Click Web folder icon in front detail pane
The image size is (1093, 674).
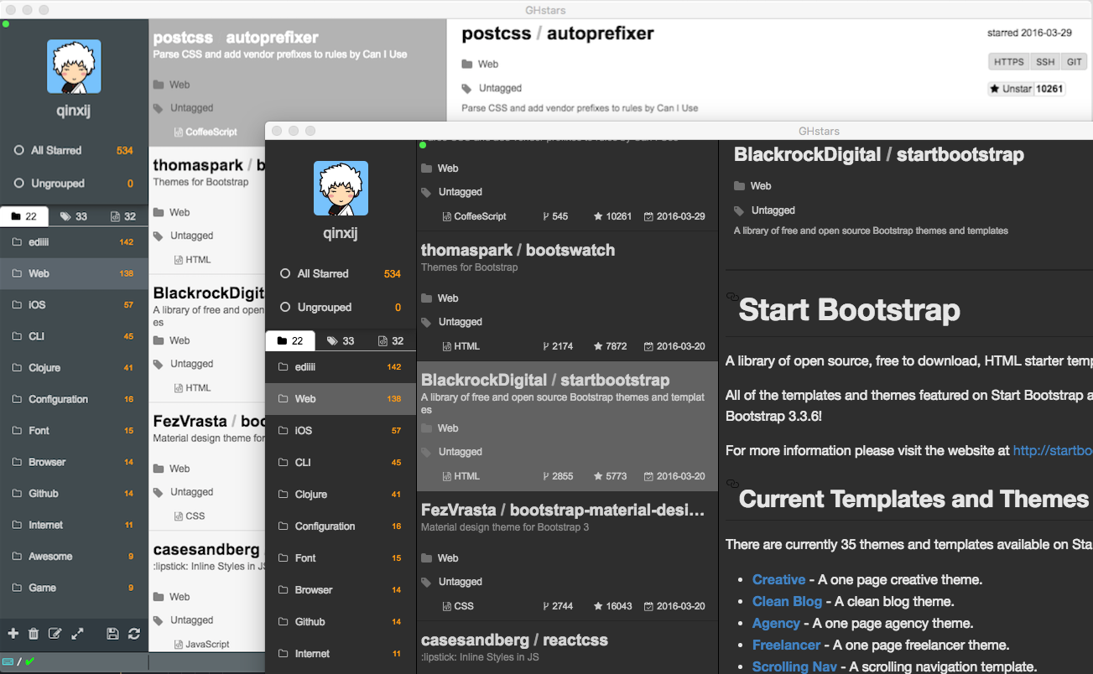[x=739, y=186]
